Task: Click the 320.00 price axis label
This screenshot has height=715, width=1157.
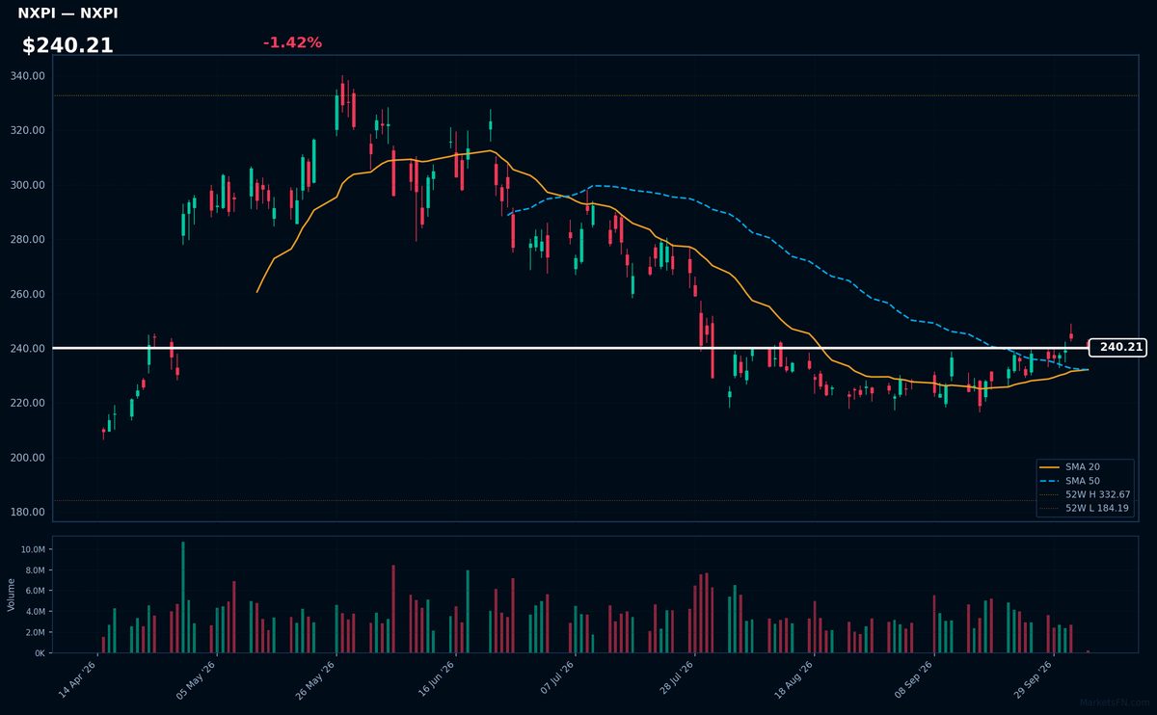Action: click(x=28, y=130)
